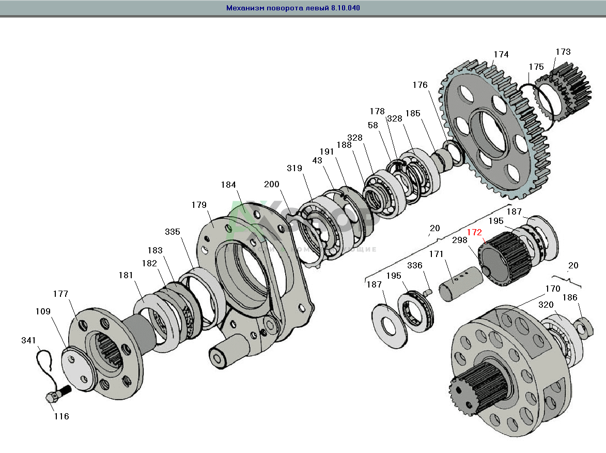
Task: Select part number label 320
Action: (546, 304)
